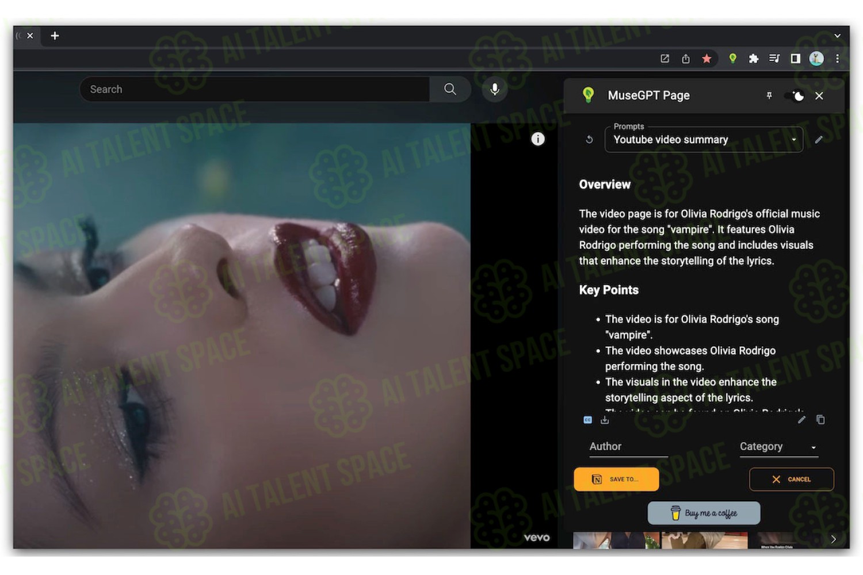Open the Extensions puzzle icon
This screenshot has width=863, height=575.
point(753,59)
